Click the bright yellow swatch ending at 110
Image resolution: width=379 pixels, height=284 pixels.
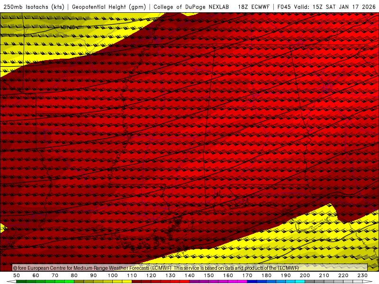[127, 282]
